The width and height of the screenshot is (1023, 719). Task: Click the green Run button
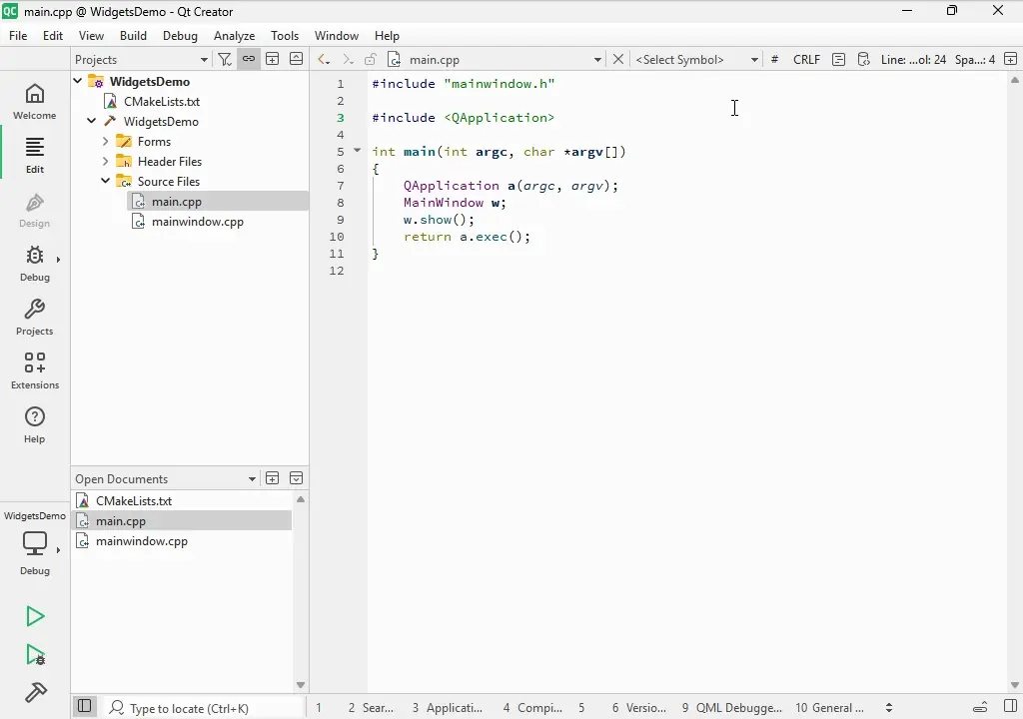click(35, 617)
